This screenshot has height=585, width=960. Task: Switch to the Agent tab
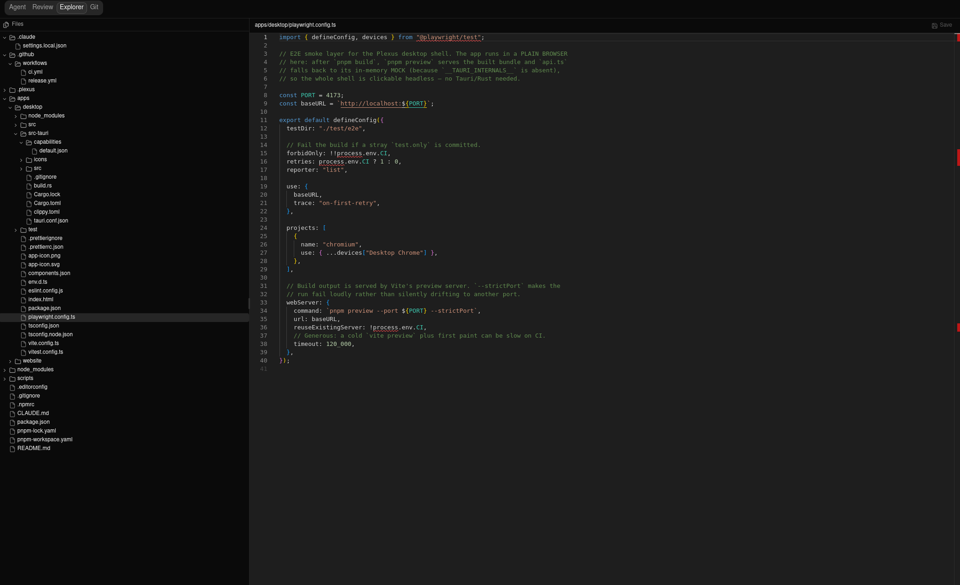17,7
